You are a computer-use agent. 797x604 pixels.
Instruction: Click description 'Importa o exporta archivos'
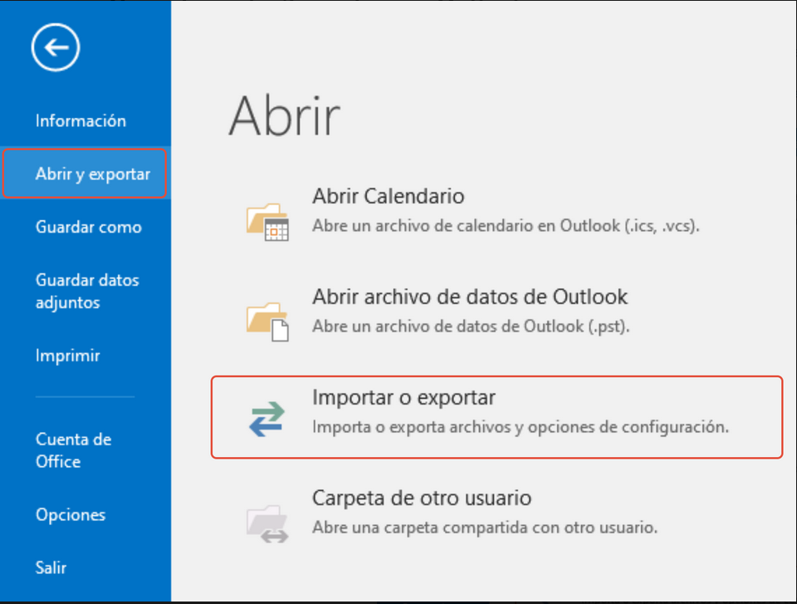pos(521,427)
